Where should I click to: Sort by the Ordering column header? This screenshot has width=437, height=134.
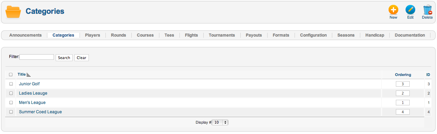403,75
